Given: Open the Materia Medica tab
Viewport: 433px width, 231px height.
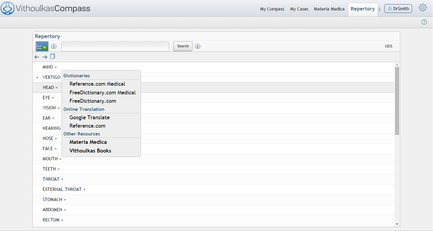Looking at the screenshot, I should pyautogui.click(x=329, y=9).
